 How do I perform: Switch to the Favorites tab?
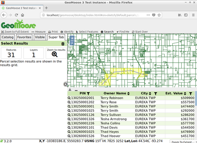pos(24,37)
